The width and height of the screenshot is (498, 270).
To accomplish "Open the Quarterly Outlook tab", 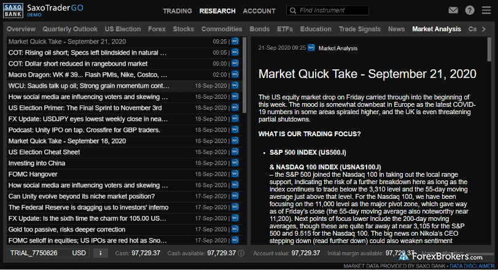I will click(x=70, y=29).
